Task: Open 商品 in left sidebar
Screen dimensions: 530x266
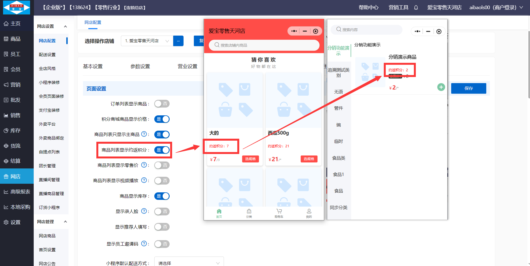Action: click(x=17, y=39)
